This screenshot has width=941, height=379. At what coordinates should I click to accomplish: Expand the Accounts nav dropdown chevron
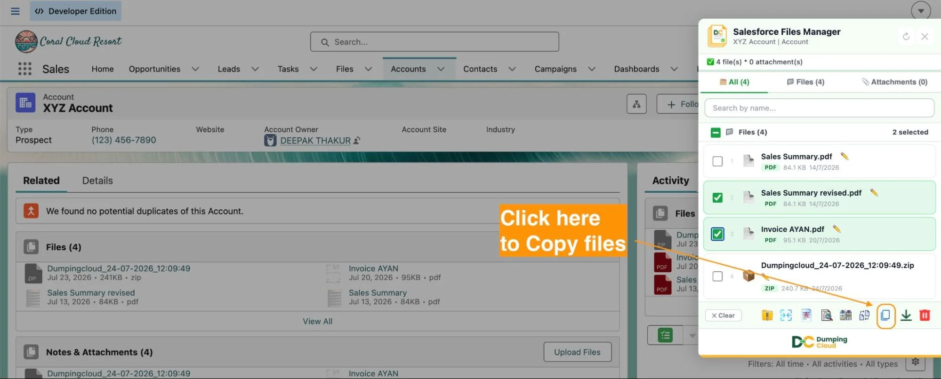pos(441,69)
